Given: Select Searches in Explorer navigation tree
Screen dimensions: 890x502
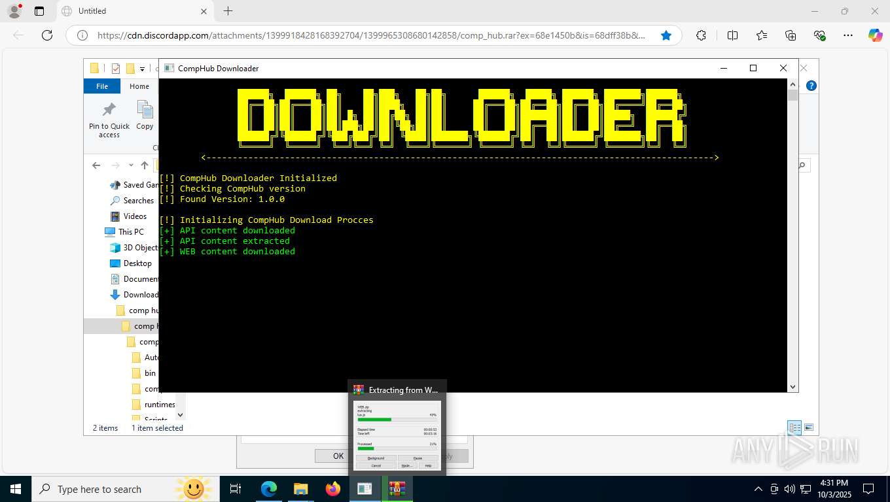Looking at the screenshot, I should 132,201.
